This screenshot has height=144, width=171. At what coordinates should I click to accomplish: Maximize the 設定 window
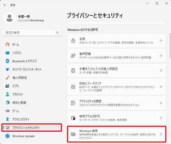pos(157,3)
